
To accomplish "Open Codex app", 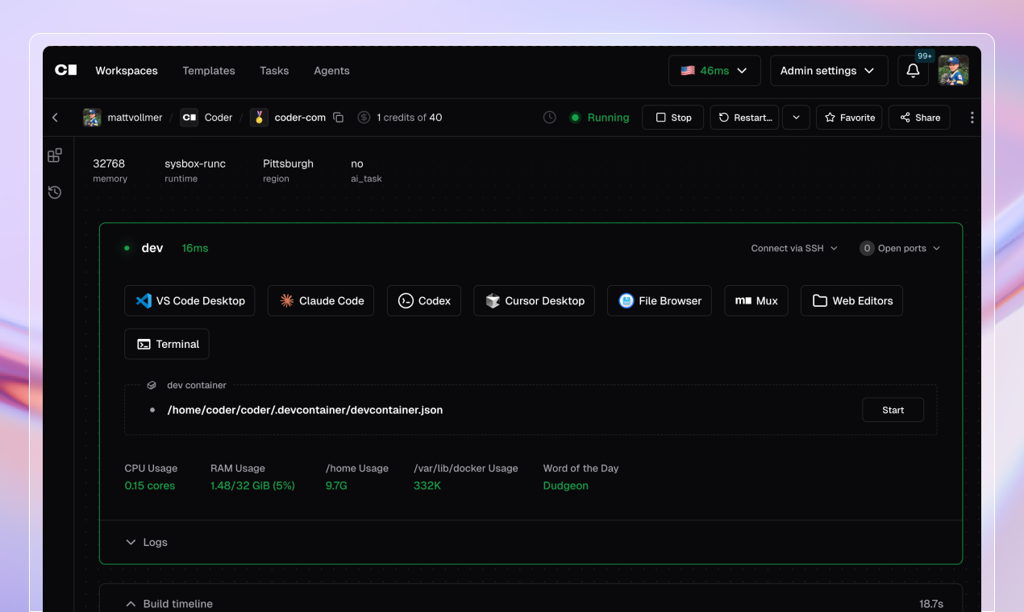I will (x=424, y=300).
